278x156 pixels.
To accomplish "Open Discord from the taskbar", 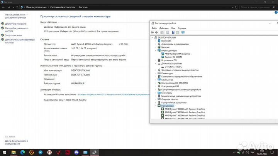I will click(x=76, y=152).
